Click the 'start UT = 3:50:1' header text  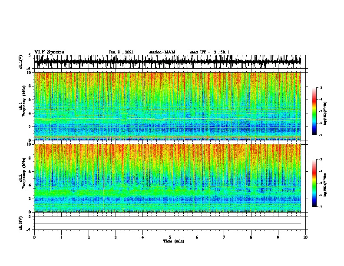click(210, 52)
